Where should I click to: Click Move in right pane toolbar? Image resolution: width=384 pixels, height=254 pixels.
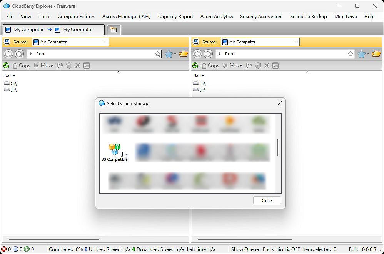click(x=233, y=65)
